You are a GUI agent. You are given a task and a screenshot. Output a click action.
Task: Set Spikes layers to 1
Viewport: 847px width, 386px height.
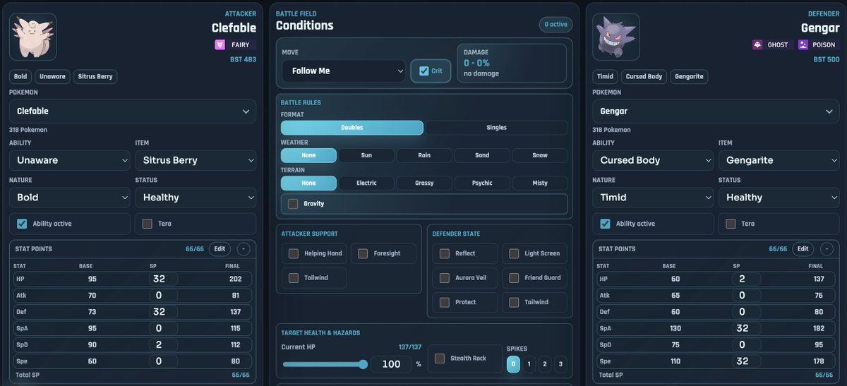pyautogui.click(x=529, y=364)
